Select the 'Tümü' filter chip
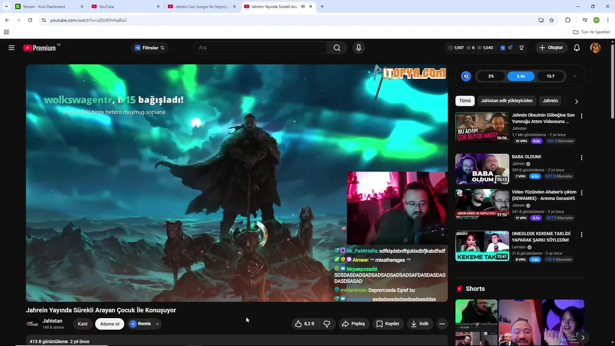The height and width of the screenshot is (346, 615). click(x=465, y=101)
